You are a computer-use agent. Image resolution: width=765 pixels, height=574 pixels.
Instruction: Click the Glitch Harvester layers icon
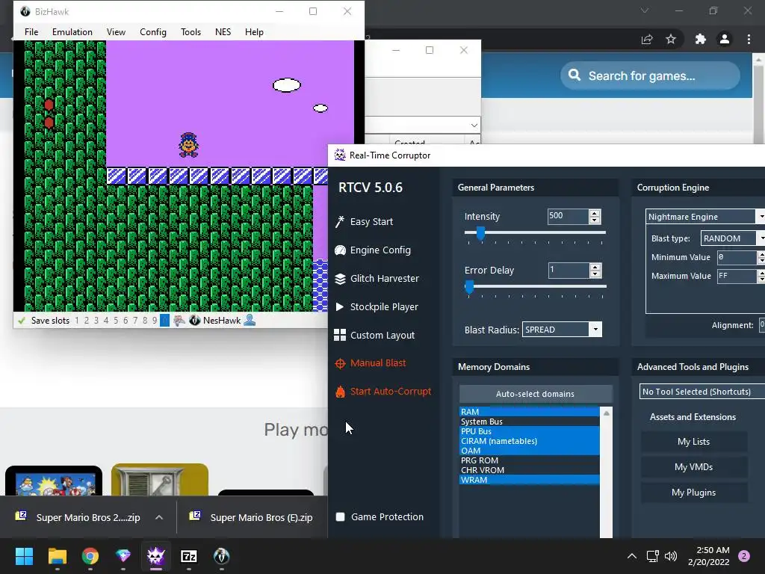coord(340,279)
